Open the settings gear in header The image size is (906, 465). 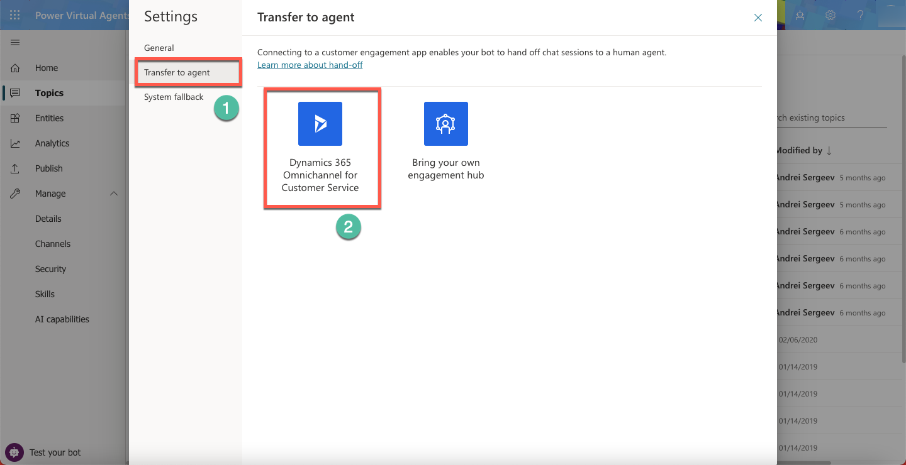(x=830, y=15)
